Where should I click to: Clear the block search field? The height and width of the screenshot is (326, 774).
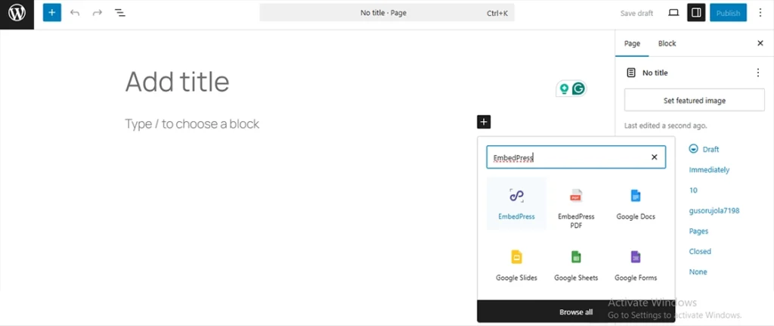tap(654, 157)
